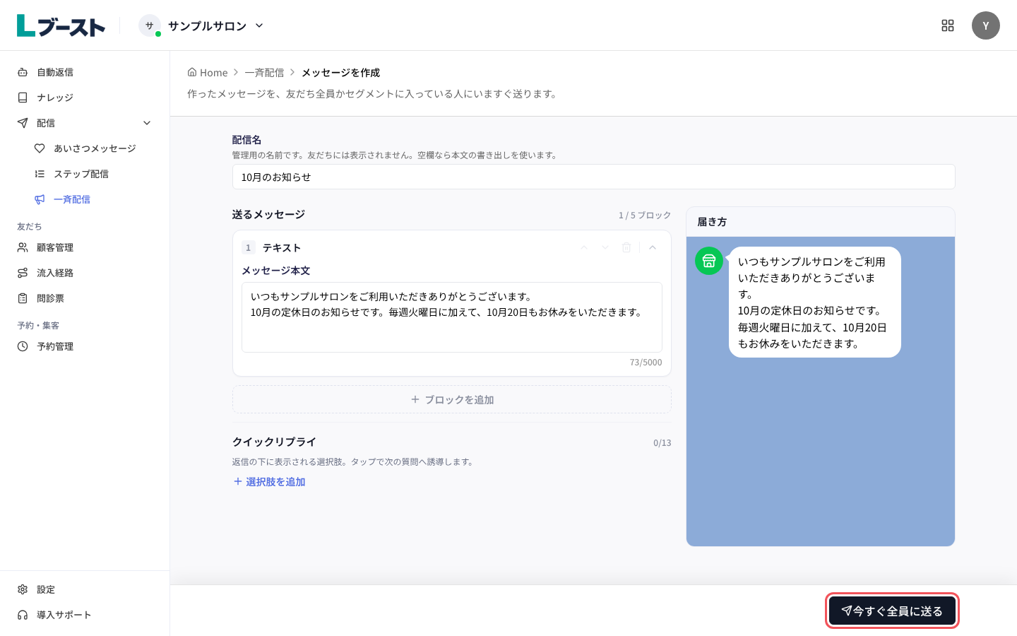Click the megaphone icon for 一斉配信
The width and height of the screenshot is (1017, 636).
(x=40, y=199)
